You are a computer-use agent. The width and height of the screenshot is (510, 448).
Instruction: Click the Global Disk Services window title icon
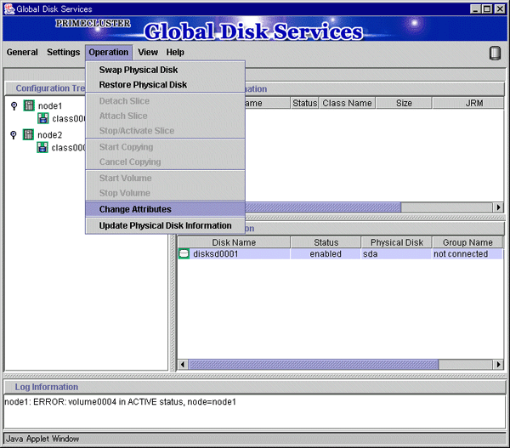coord(8,9)
